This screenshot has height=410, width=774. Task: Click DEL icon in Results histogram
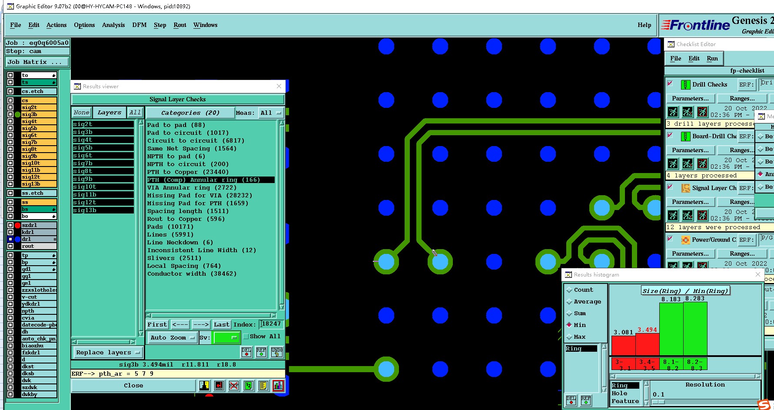pos(571,400)
